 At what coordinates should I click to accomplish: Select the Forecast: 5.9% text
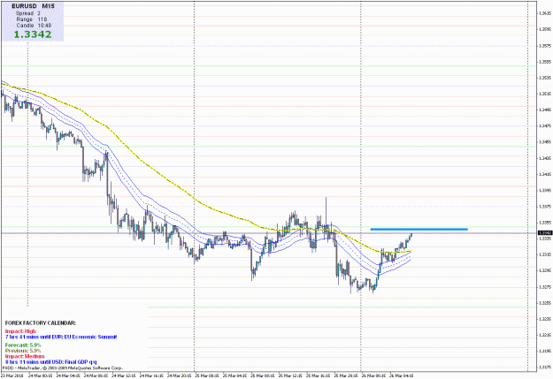click(23, 345)
